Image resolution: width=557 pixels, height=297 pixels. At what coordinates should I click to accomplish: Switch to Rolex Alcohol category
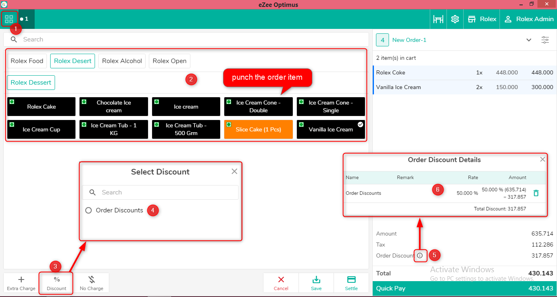pyautogui.click(x=122, y=61)
